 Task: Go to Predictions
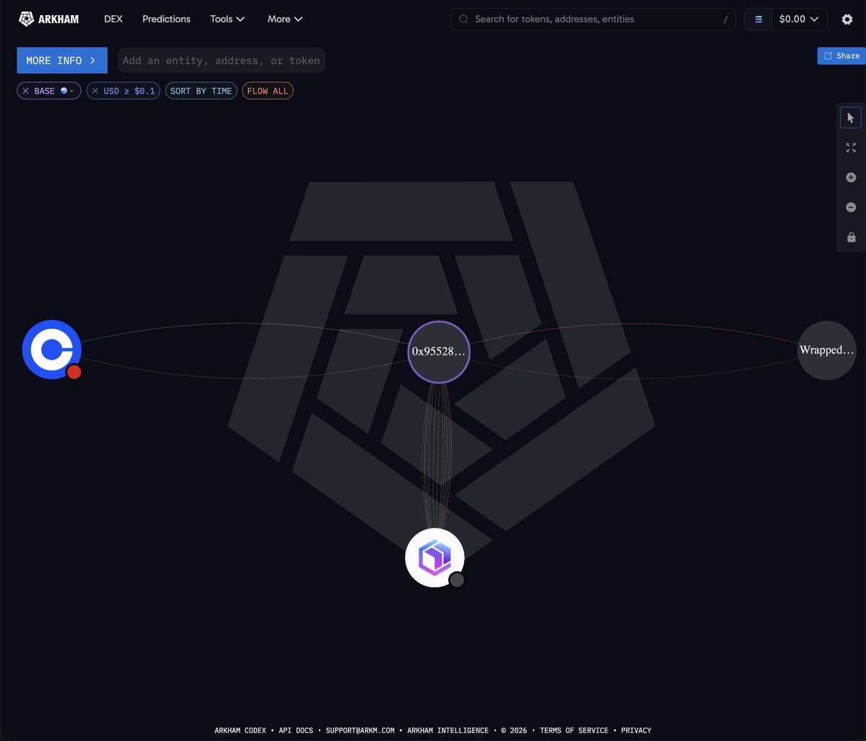pyautogui.click(x=167, y=19)
